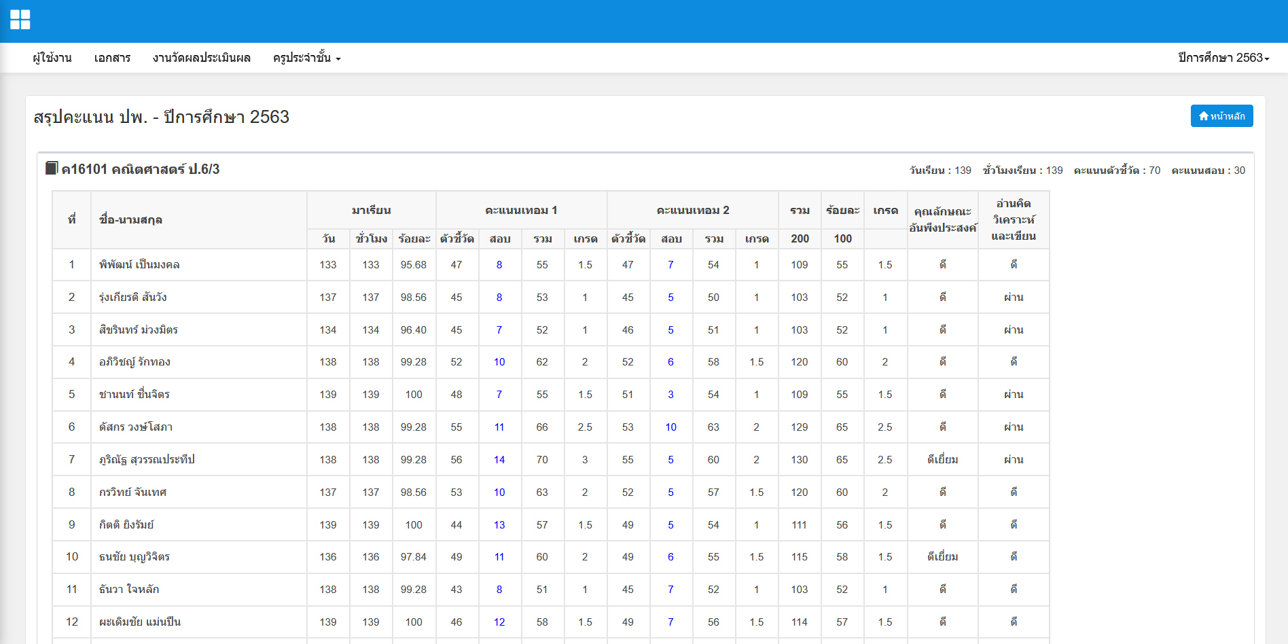Open term 1 exam score 7 for สิขรินทร์ ม่วงมิตร
This screenshot has width=1288, height=644.
[x=499, y=330]
